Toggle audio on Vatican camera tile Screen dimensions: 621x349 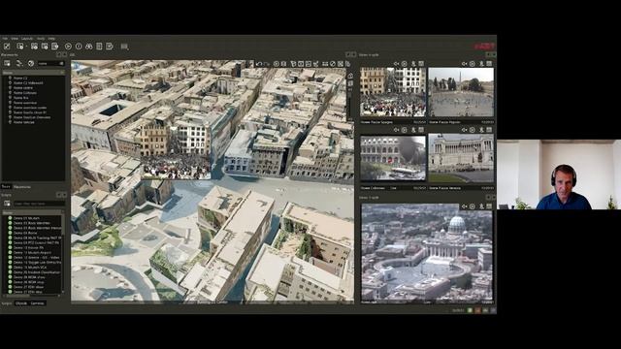pos(464,206)
